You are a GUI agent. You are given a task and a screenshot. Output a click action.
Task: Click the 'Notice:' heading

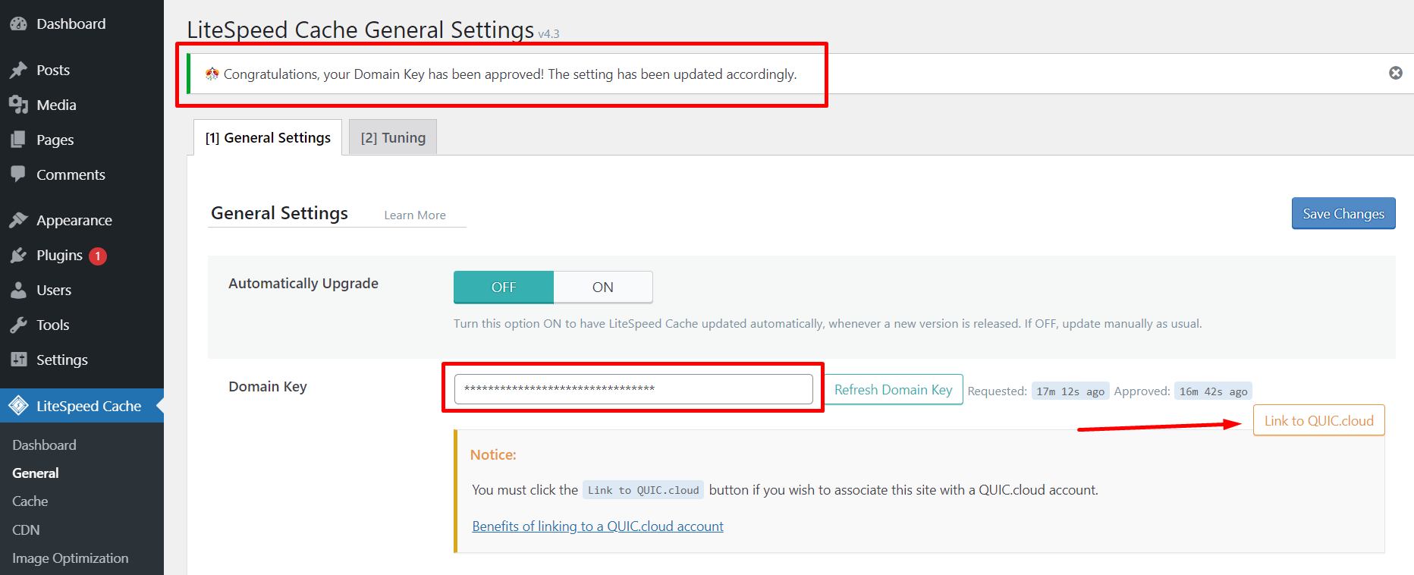pos(493,454)
